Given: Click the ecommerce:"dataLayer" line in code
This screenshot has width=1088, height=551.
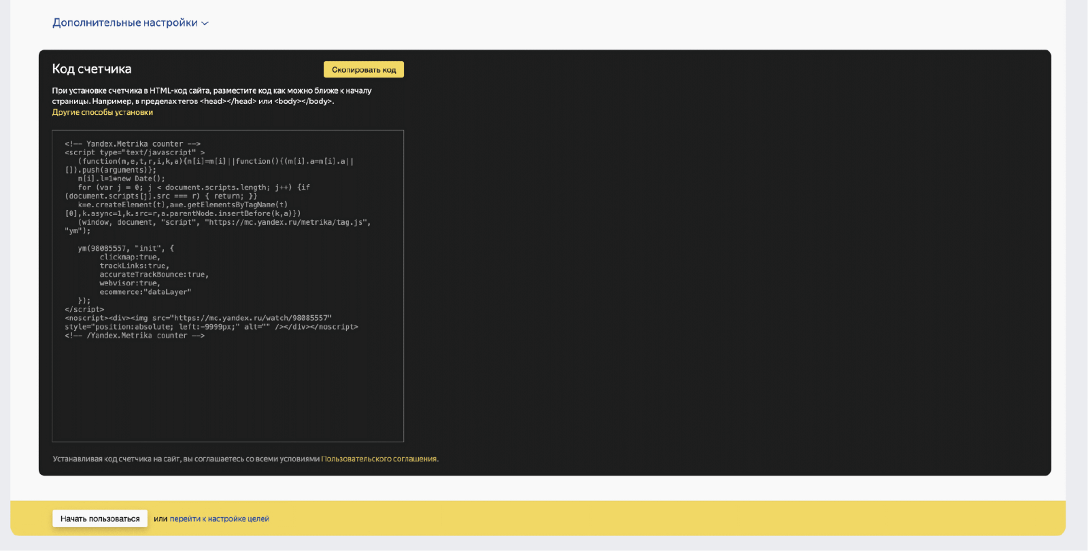Looking at the screenshot, I should tap(146, 292).
